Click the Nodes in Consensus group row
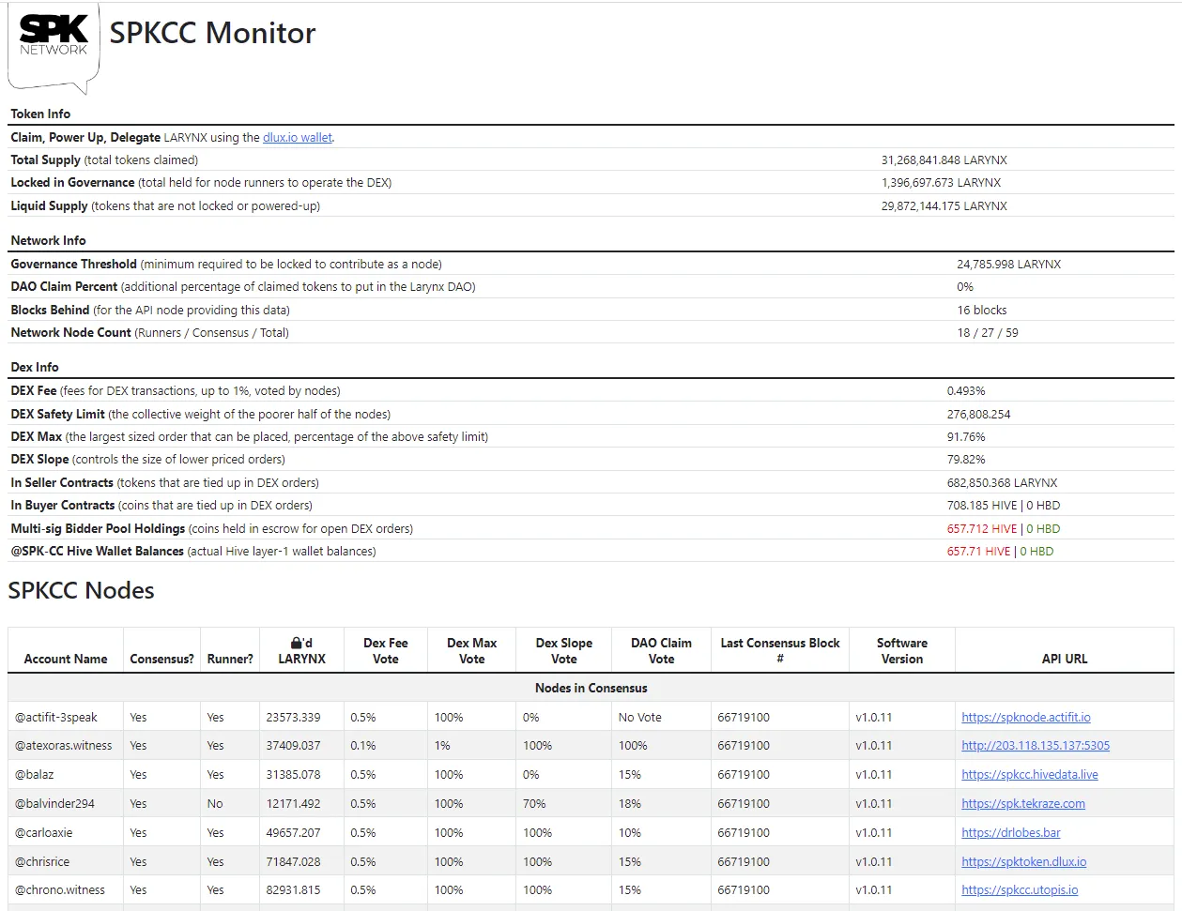Screen dimensions: 1182x911 591,688
